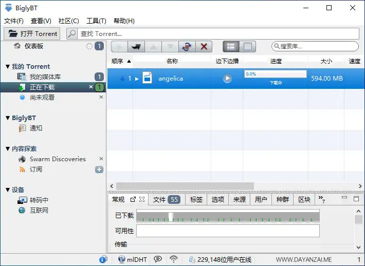The width and height of the screenshot is (365, 266).
Task: Click the blue info status icon
Action: click(103, 259)
